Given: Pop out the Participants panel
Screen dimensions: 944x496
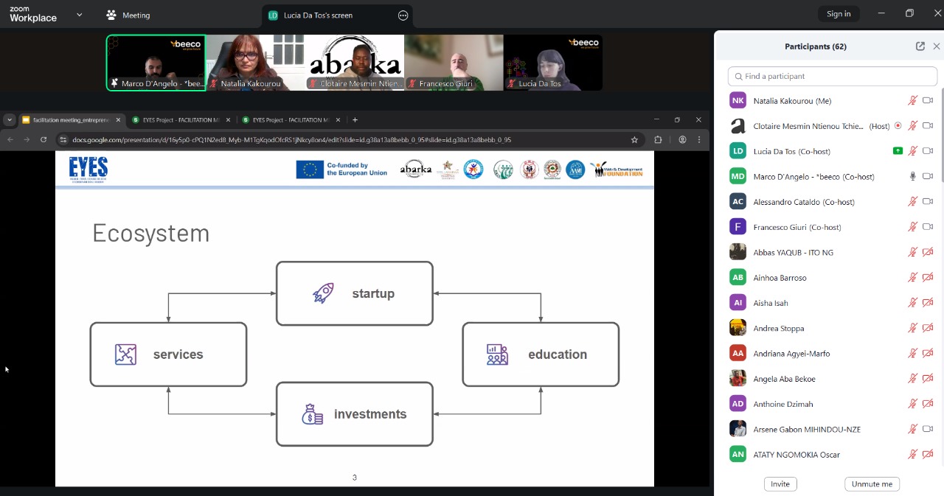Looking at the screenshot, I should (920, 46).
